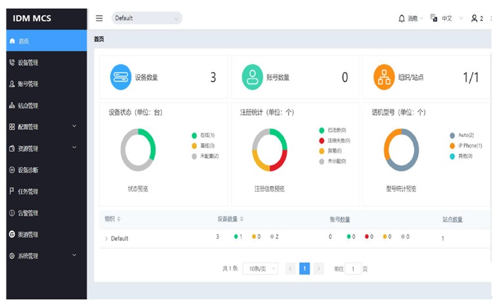Click page 1 pagination button
The height and width of the screenshot is (304, 500).
304,269
